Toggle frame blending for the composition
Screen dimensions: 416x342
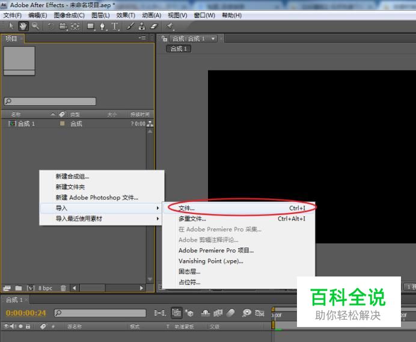218,313
